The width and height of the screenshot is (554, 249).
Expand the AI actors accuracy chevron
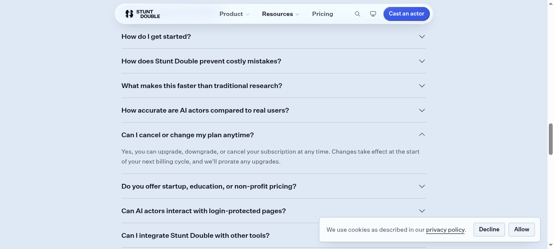(x=422, y=110)
